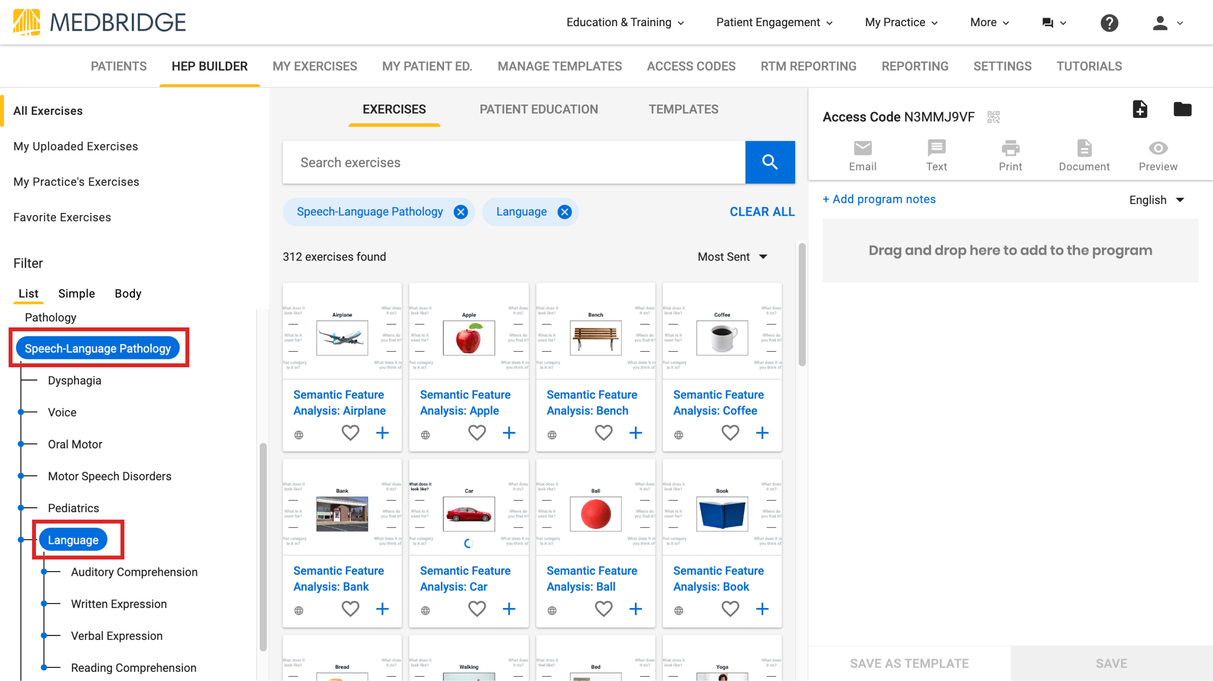
Task: Send the program by Email
Action: (x=862, y=156)
